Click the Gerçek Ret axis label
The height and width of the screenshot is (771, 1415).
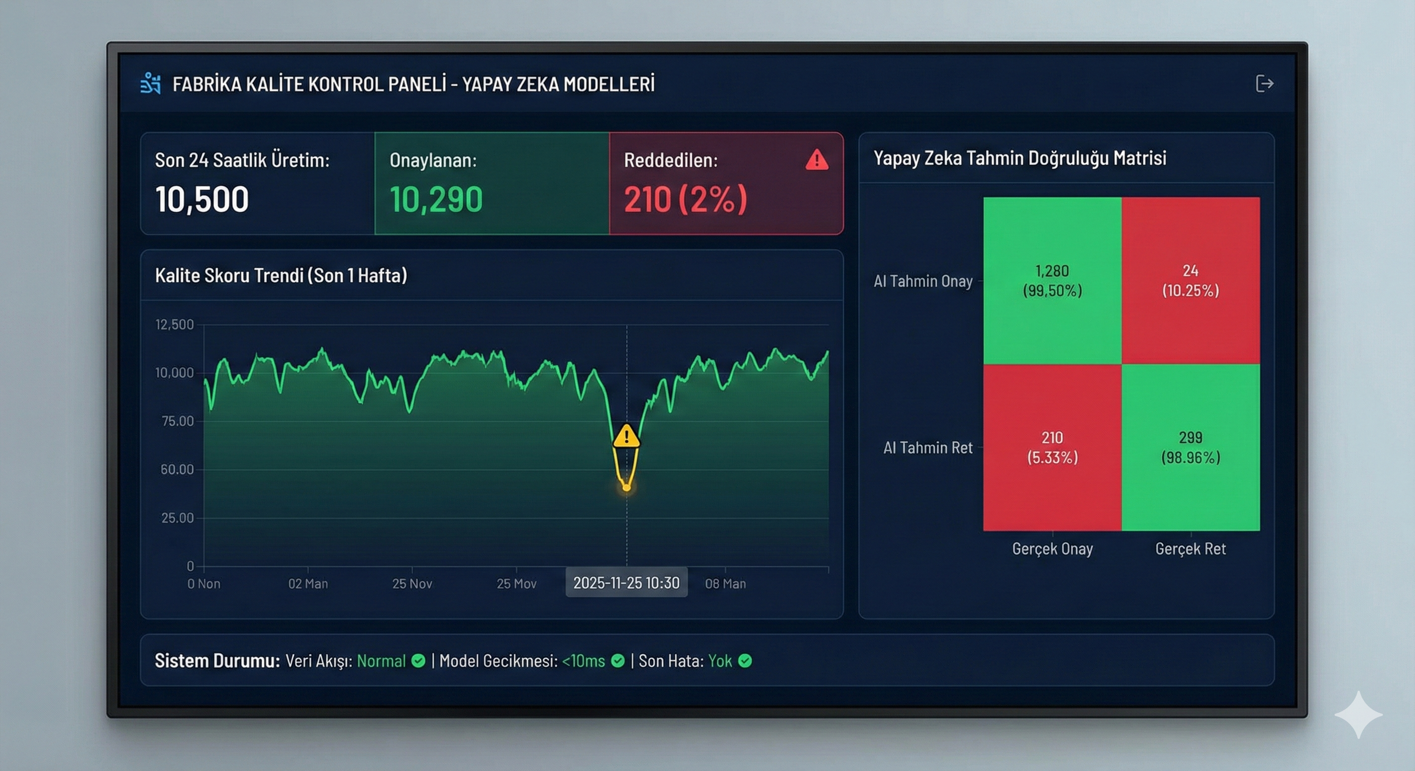pyautogui.click(x=1190, y=549)
